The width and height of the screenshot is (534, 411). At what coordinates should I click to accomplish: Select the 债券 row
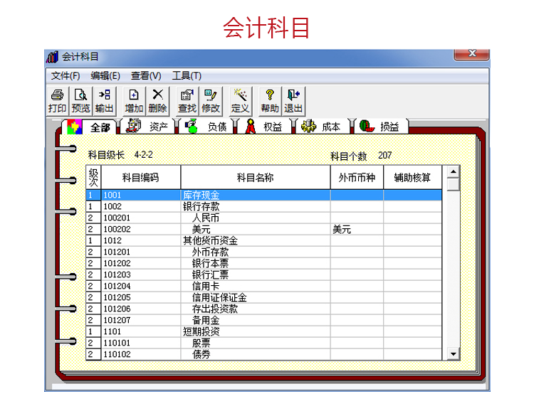point(264,354)
